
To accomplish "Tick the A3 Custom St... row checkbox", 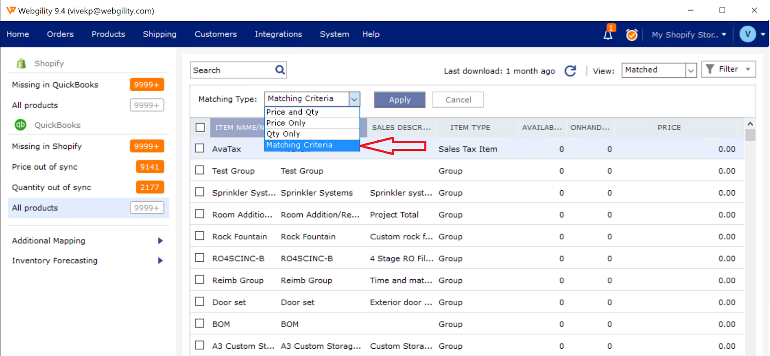I will [x=200, y=345].
